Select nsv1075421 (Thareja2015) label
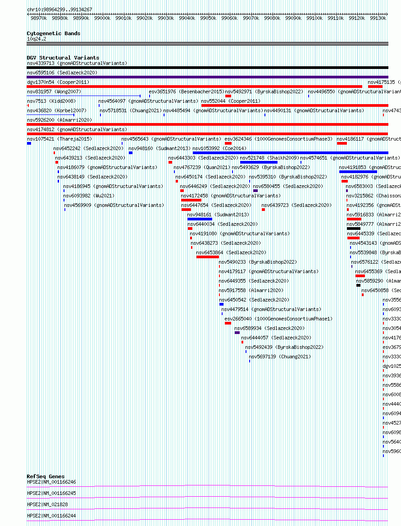The width and height of the screenshot is (401, 526). (59, 138)
